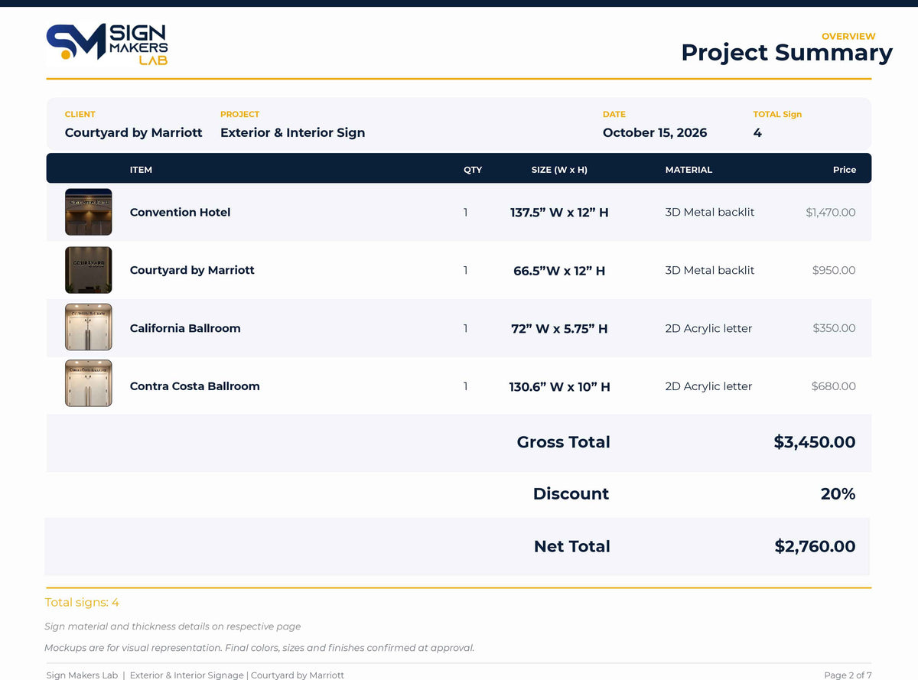
Task: Click the Sign Makers Lab logo
Action: point(107,44)
